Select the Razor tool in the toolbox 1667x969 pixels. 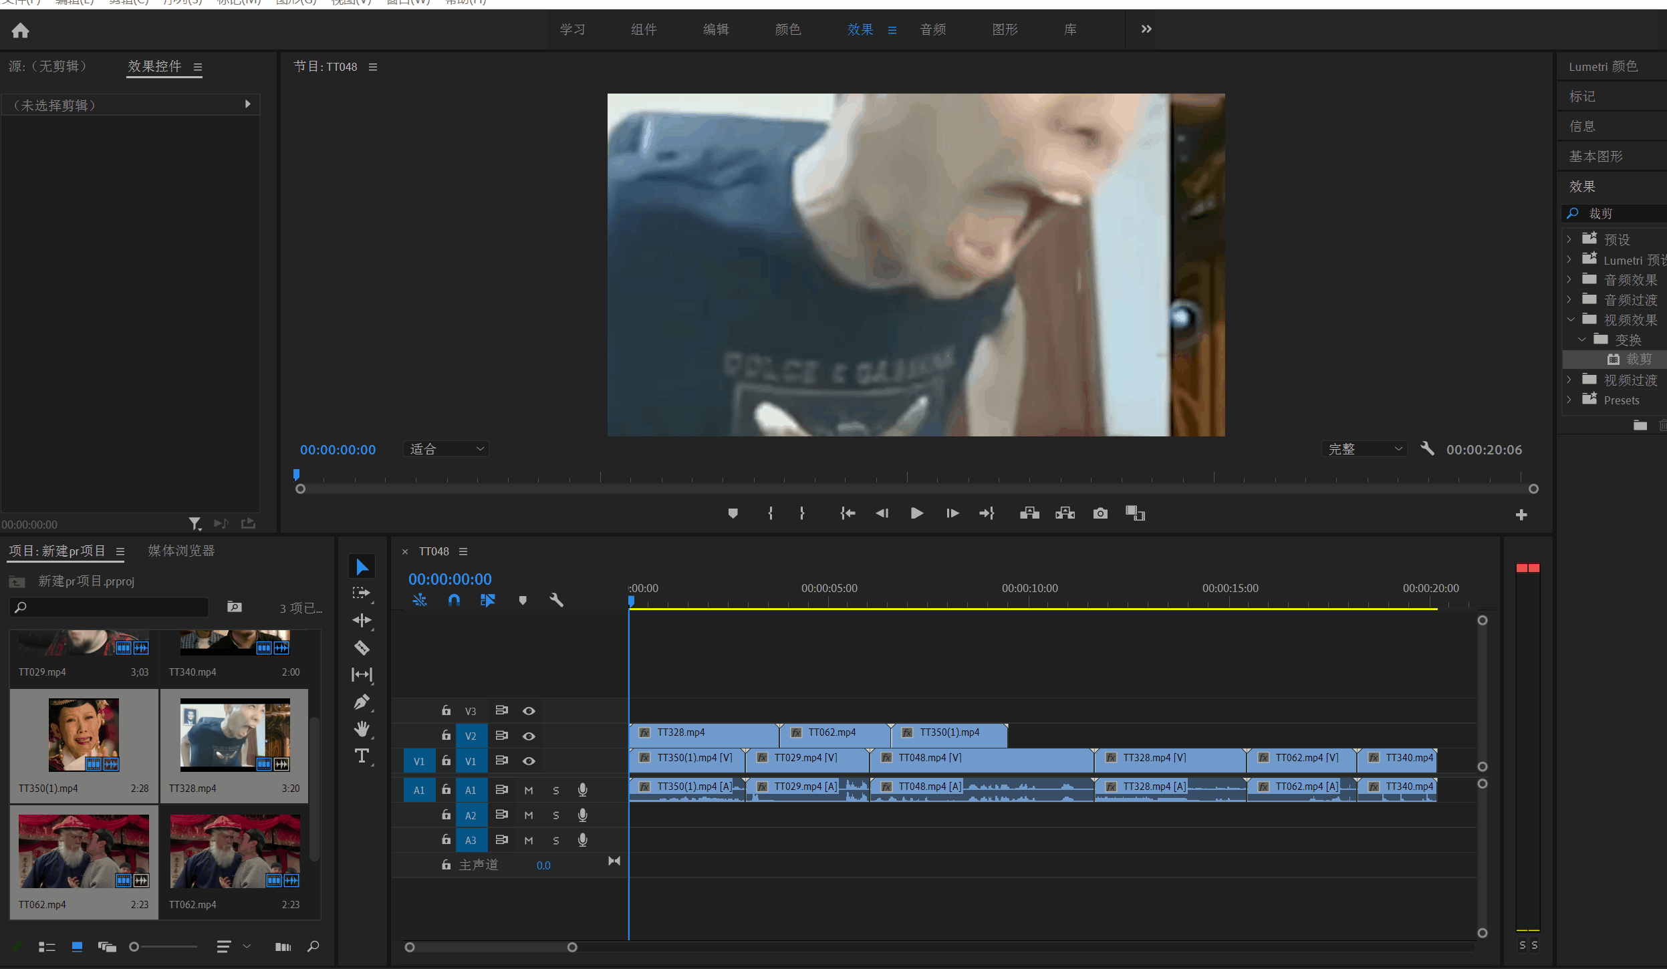pyautogui.click(x=362, y=648)
